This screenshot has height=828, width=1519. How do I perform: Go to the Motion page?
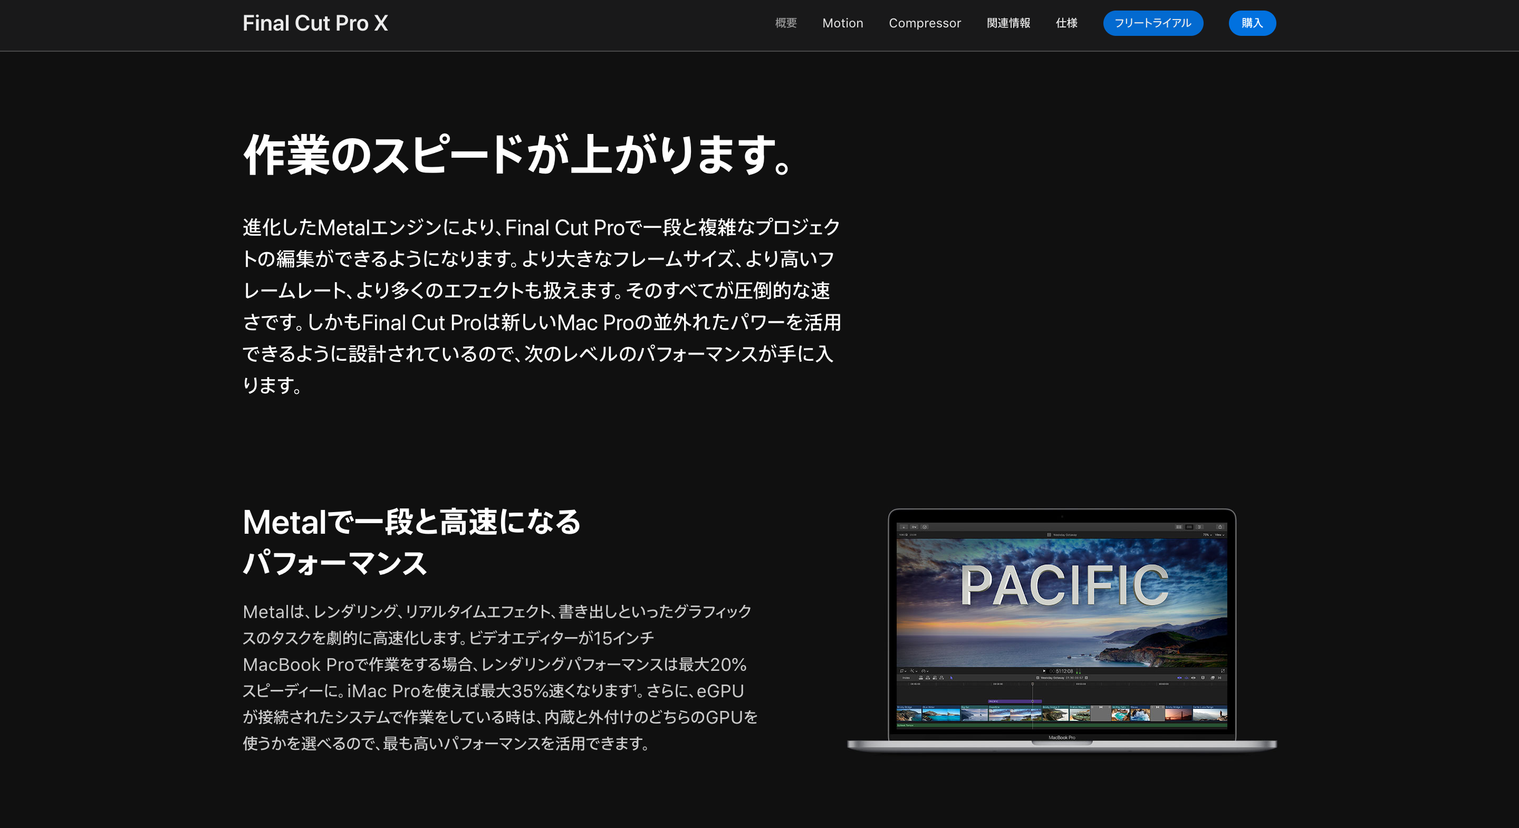[843, 23]
